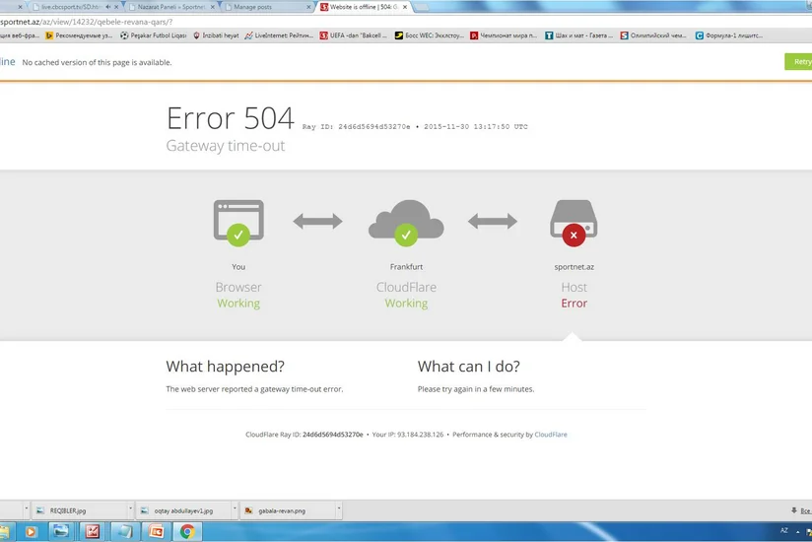The width and height of the screenshot is (812, 542).
Task: Select the Ray ID 24d6d5694d53270e footer text
Action: coord(332,435)
